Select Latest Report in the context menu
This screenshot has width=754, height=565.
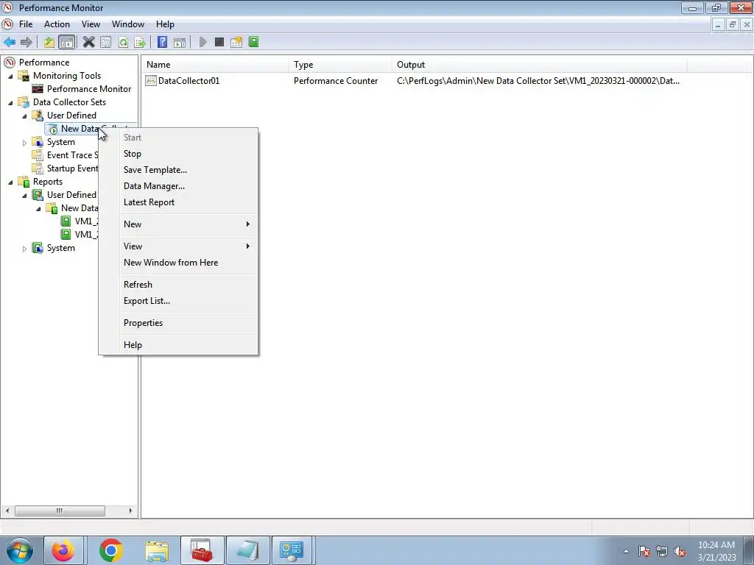(178, 203)
